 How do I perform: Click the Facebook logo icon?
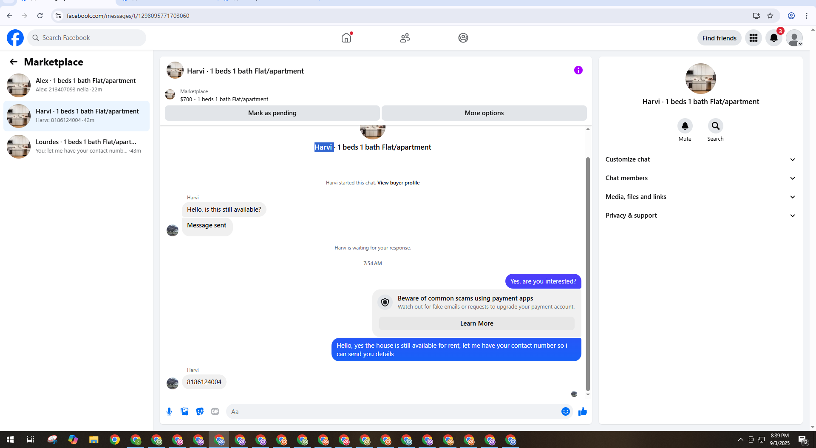coord(15,38)
